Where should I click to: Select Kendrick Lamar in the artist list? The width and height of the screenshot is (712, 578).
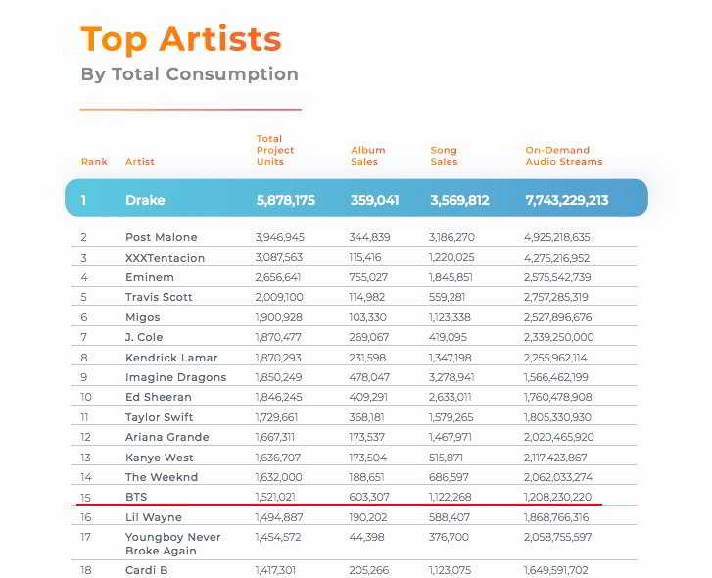coord(171,358)
